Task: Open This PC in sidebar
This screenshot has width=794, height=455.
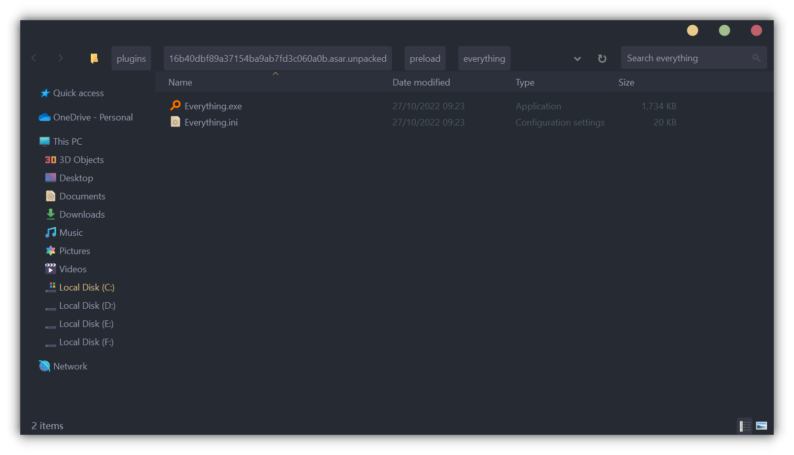Action: coord(67,142)
